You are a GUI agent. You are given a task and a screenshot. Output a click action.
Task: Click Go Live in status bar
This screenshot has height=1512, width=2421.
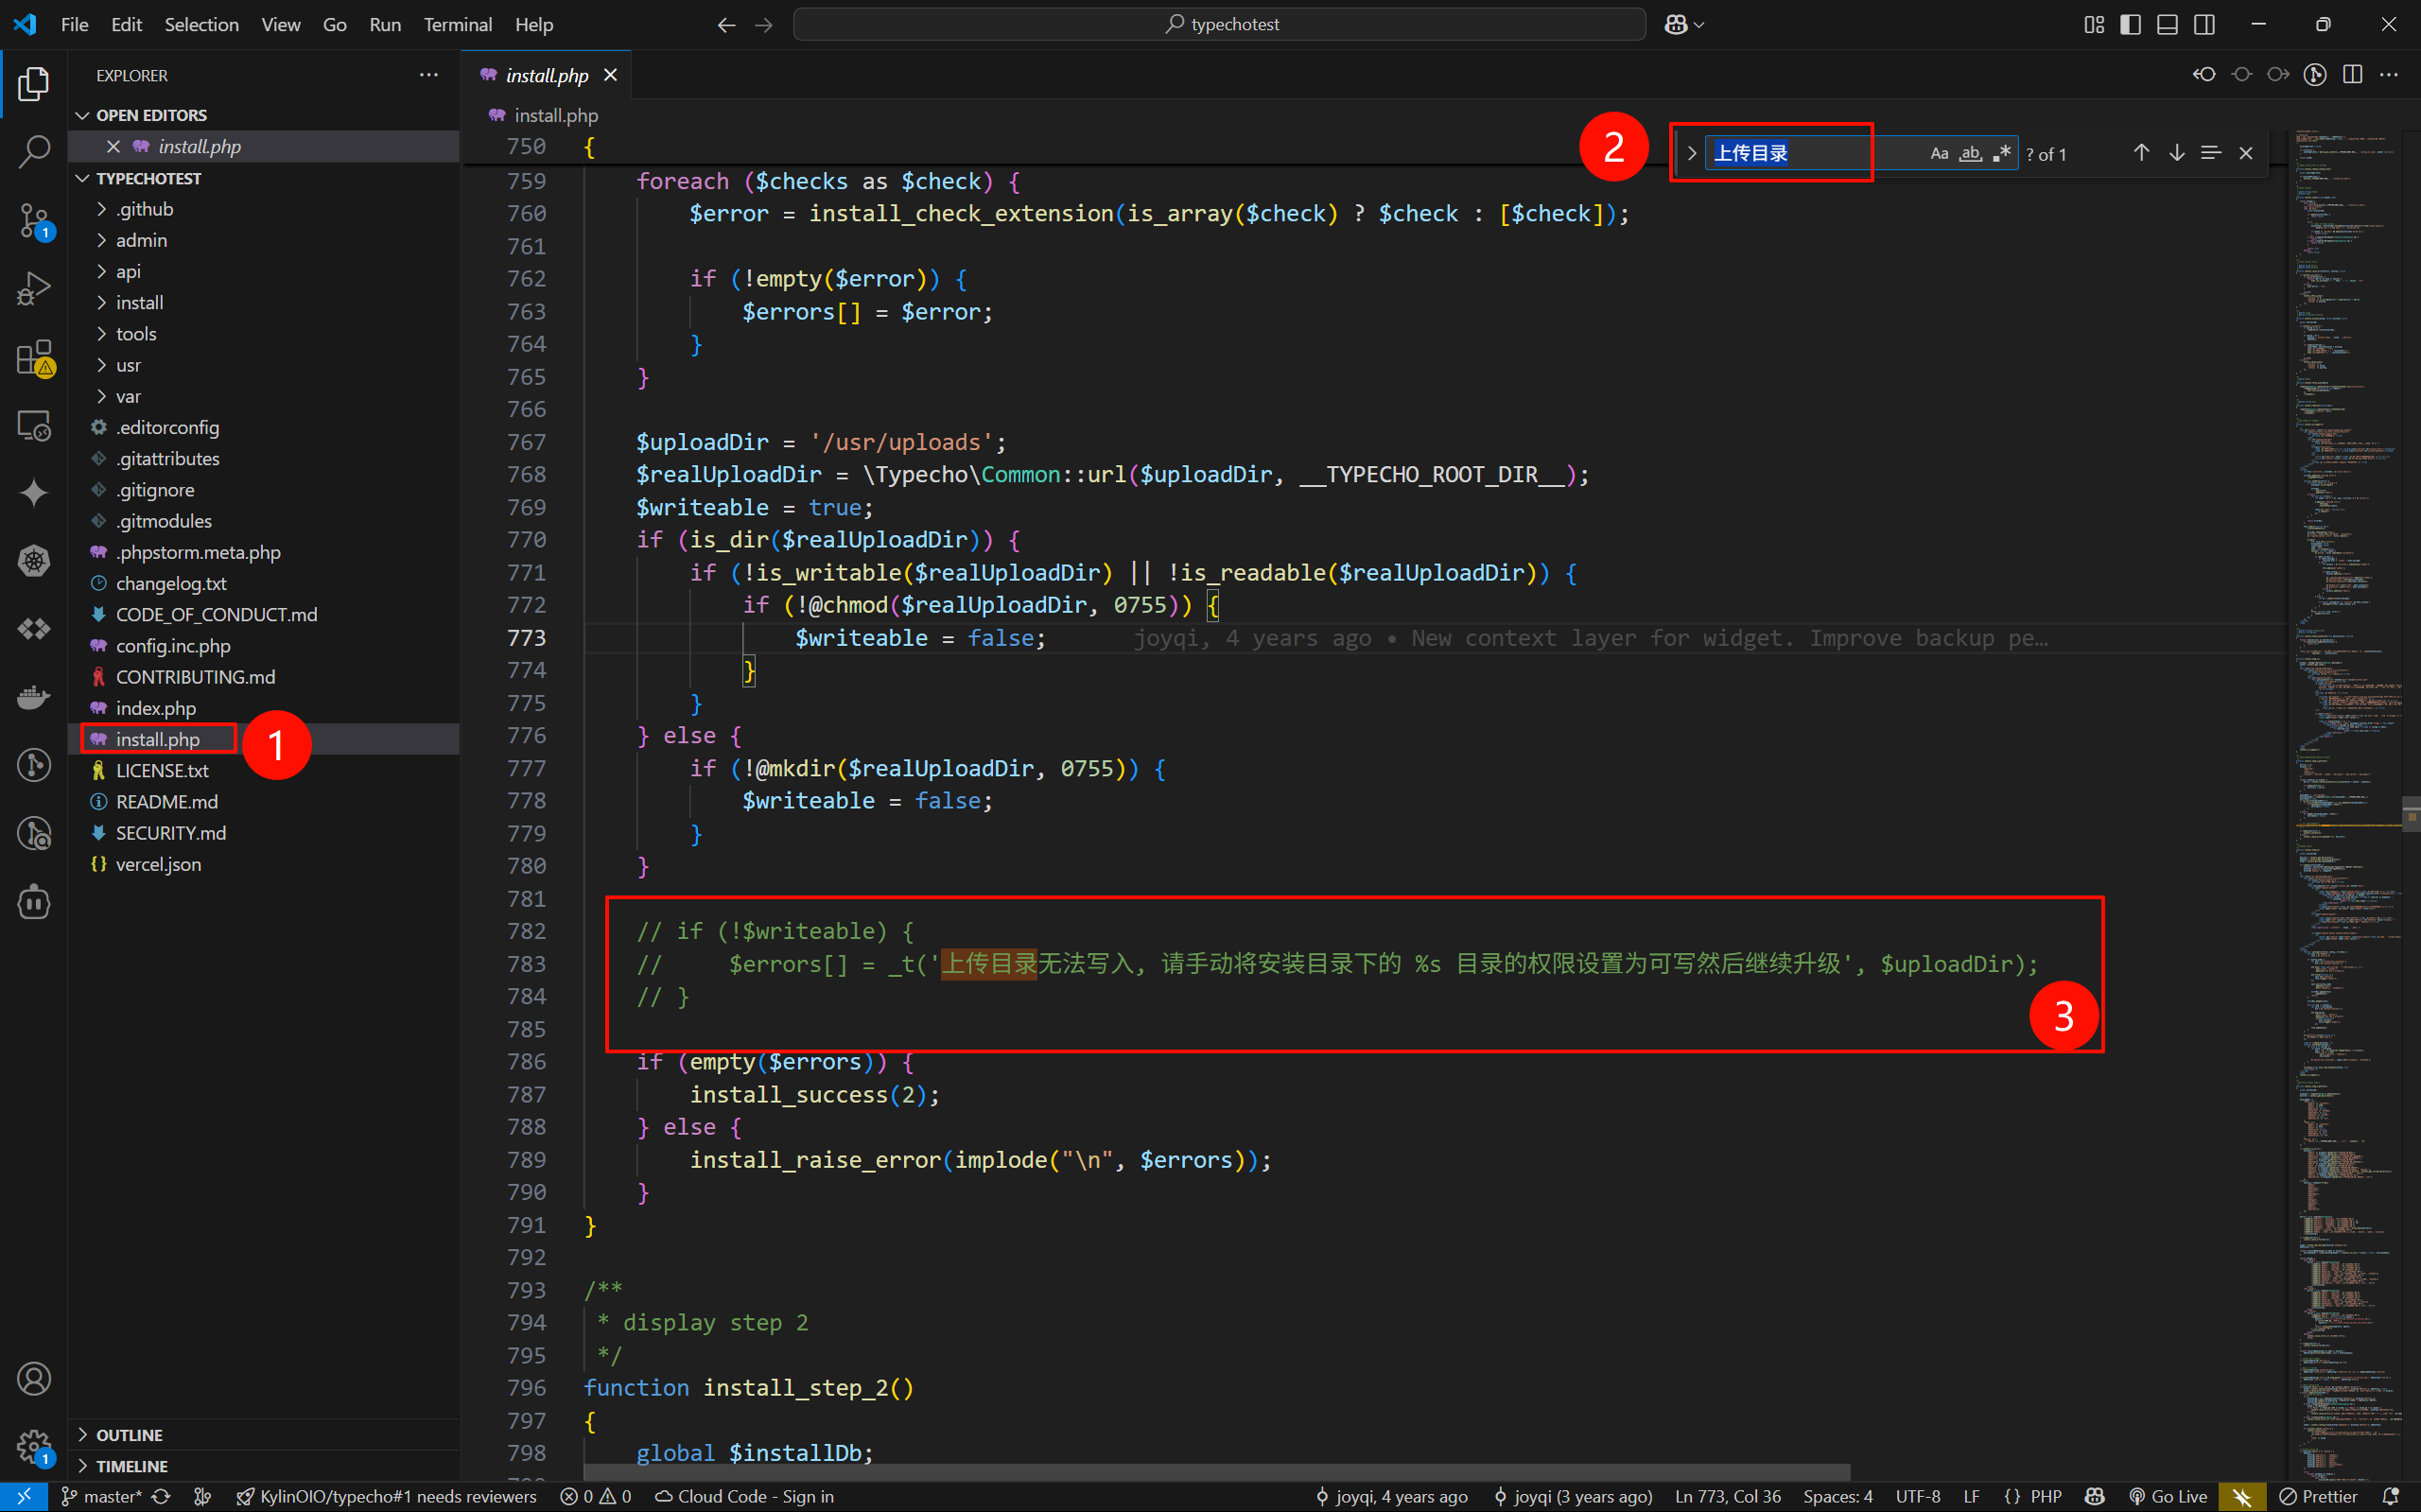(x=2168, y=1496)
